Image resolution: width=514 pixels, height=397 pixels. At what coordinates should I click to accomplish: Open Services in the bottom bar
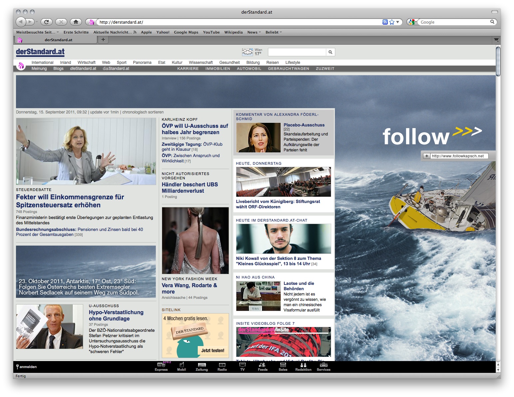point(324,367)
